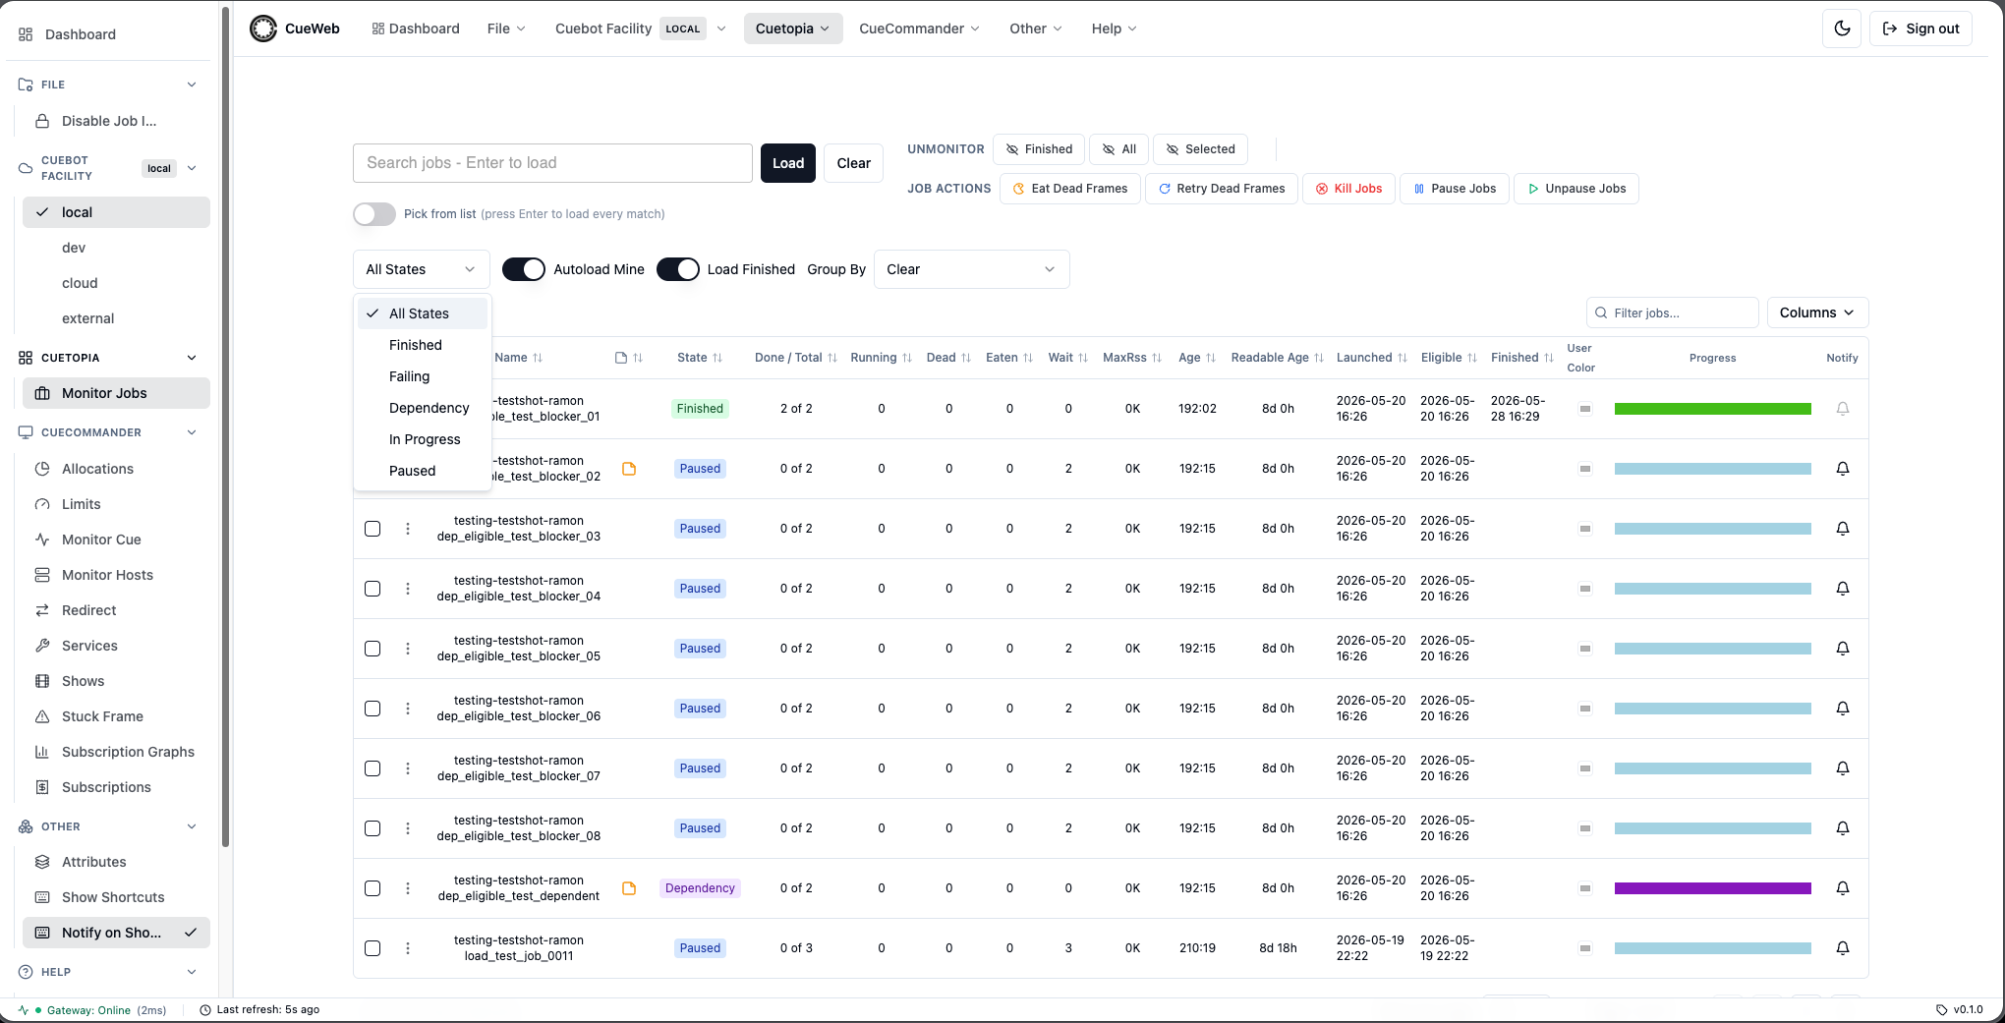Check the dep_eligible_test_blocker_05 row checkbox
This screenshot has height=1023, width=2005.
click(x=372, y=649)
